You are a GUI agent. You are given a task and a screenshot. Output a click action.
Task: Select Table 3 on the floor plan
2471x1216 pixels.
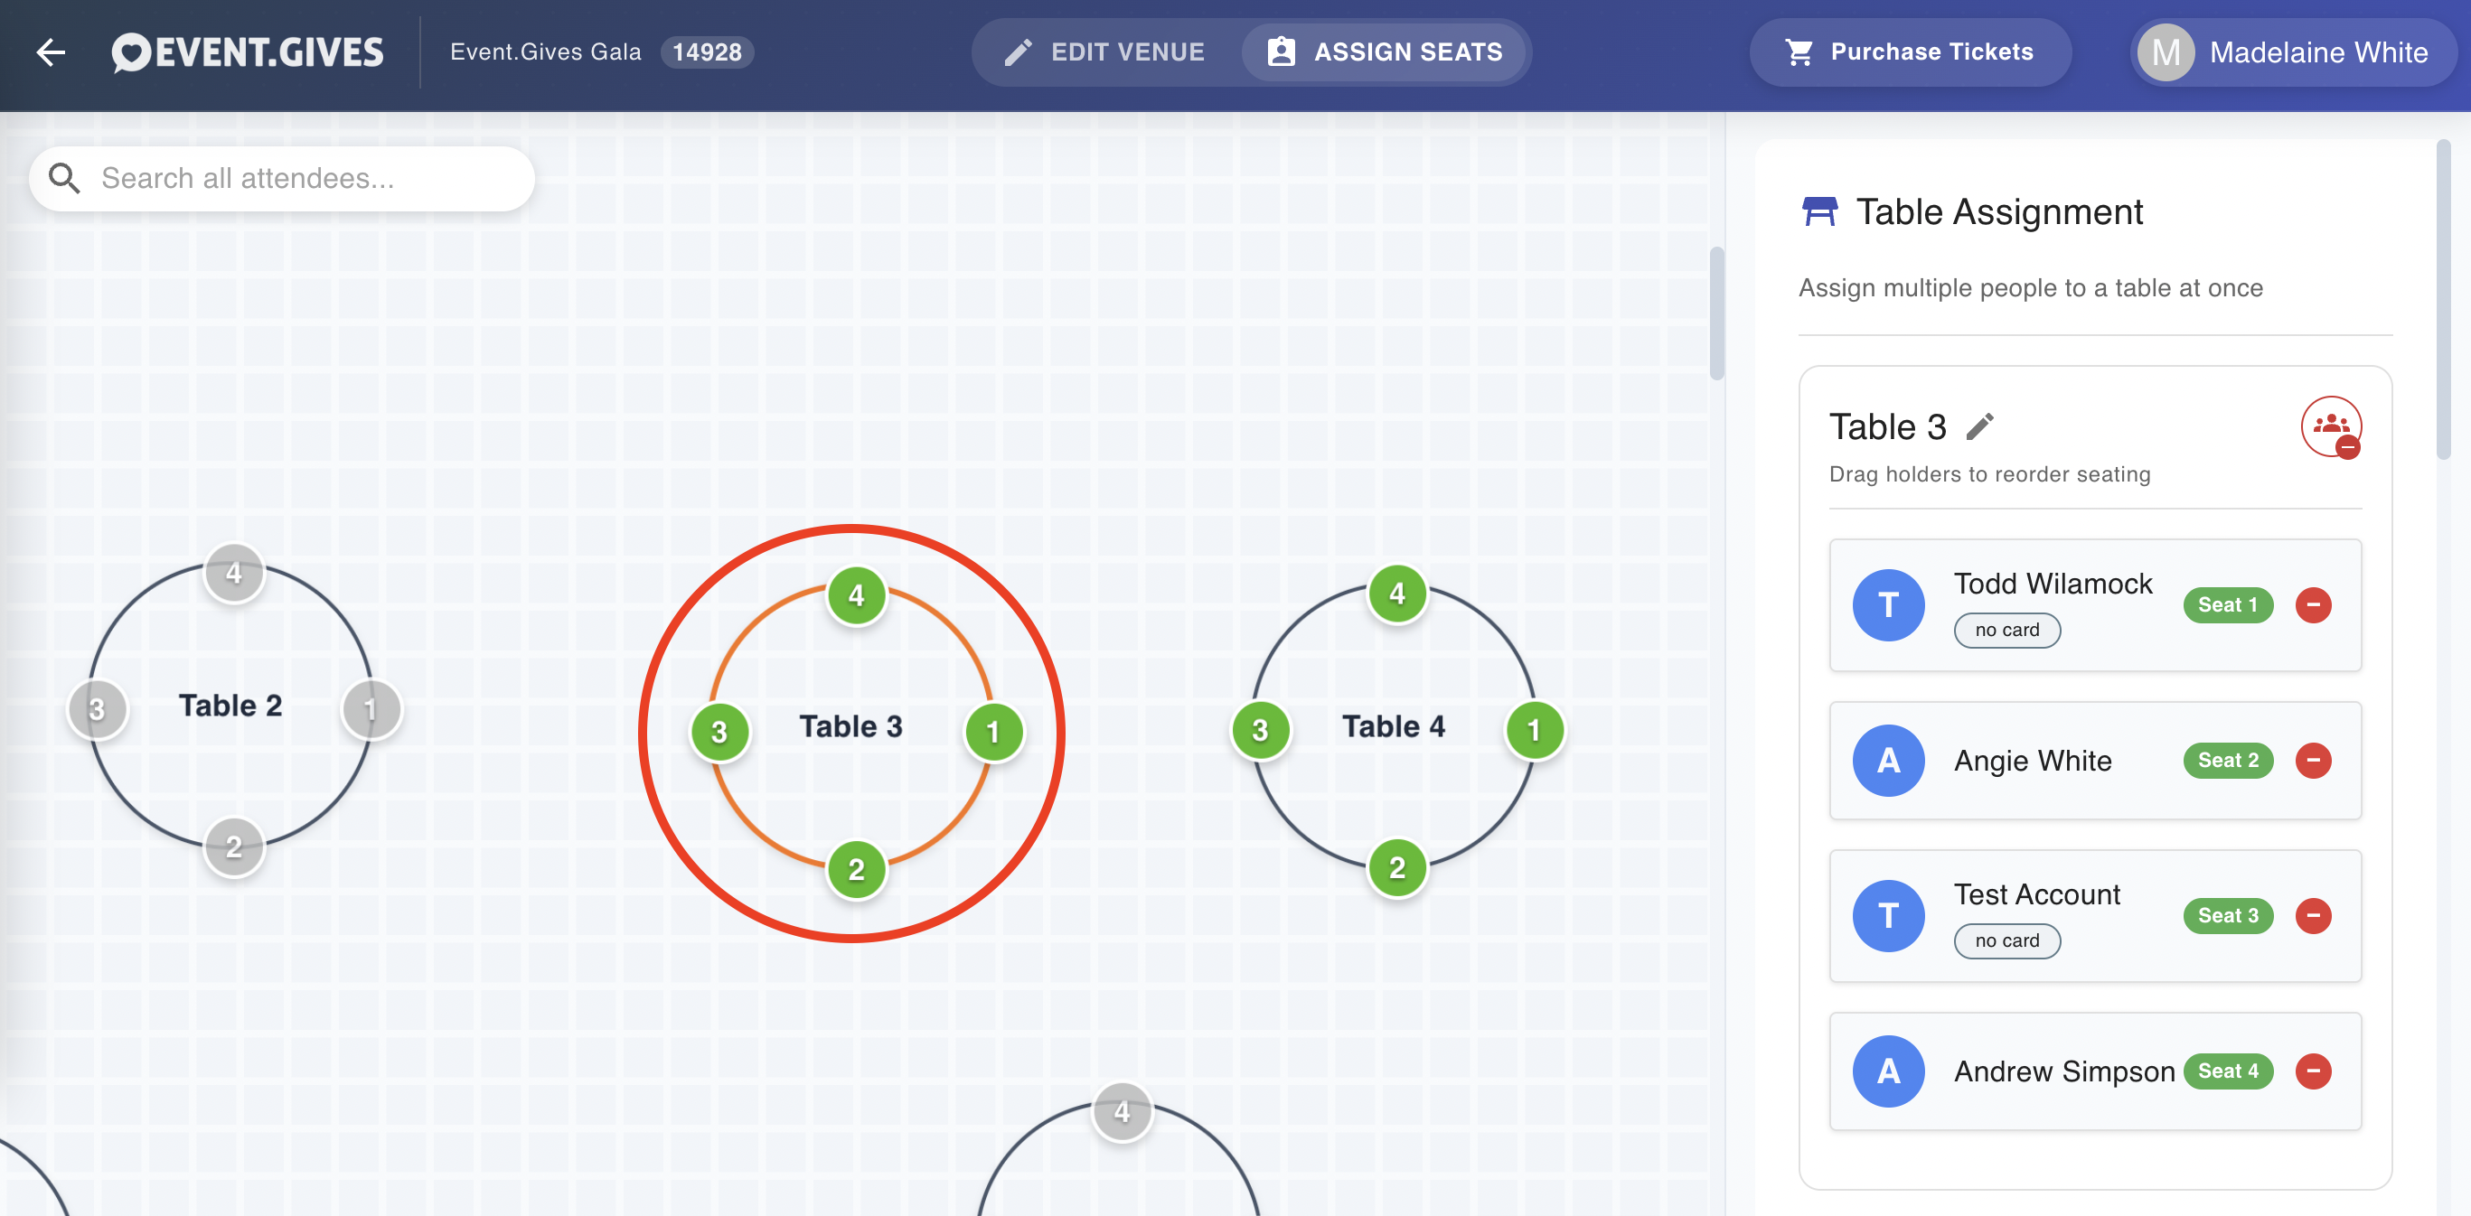850,727
